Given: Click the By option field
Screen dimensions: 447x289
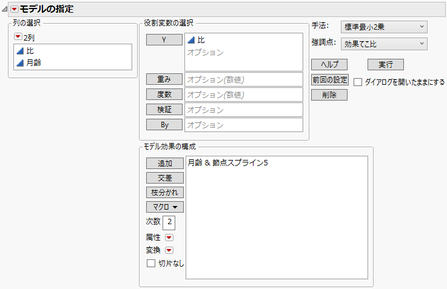Looking at the screenshot, I should 244,125.
